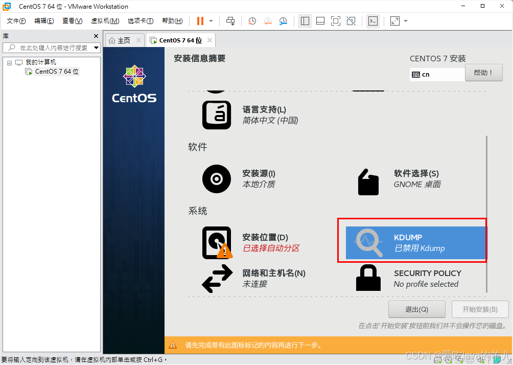Open the console view icon
Viewport: 513px width, 365px height.
point(373,21)
